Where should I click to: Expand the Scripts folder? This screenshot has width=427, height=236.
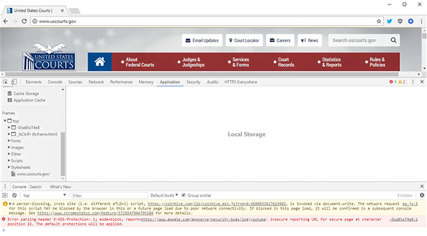tap(9, 161)
